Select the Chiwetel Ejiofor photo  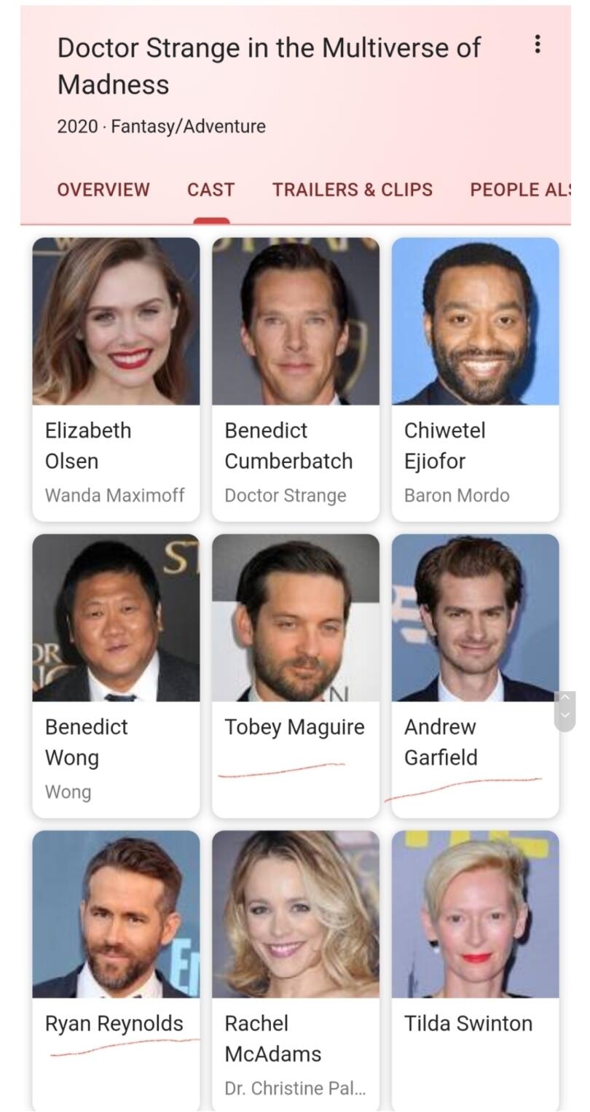476,321
